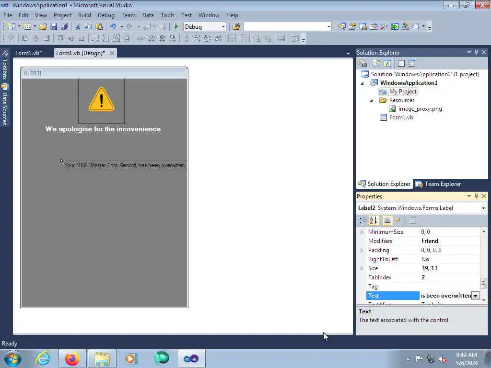Screen dimensions: 491x368
Task: Open the Build menu
Action: pyautogui.click(x=84, y=15)
